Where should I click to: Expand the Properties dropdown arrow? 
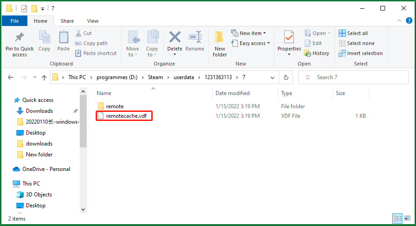pyautogui.click(x=289, y=55)
